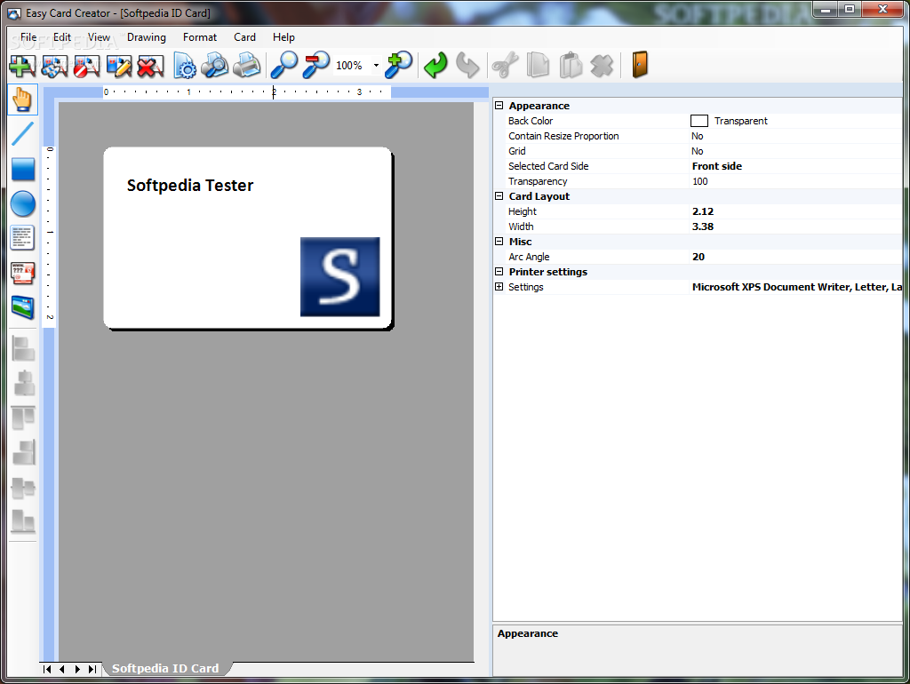Click the printer icon to print
910x684 pixels.
pos(247,65)
